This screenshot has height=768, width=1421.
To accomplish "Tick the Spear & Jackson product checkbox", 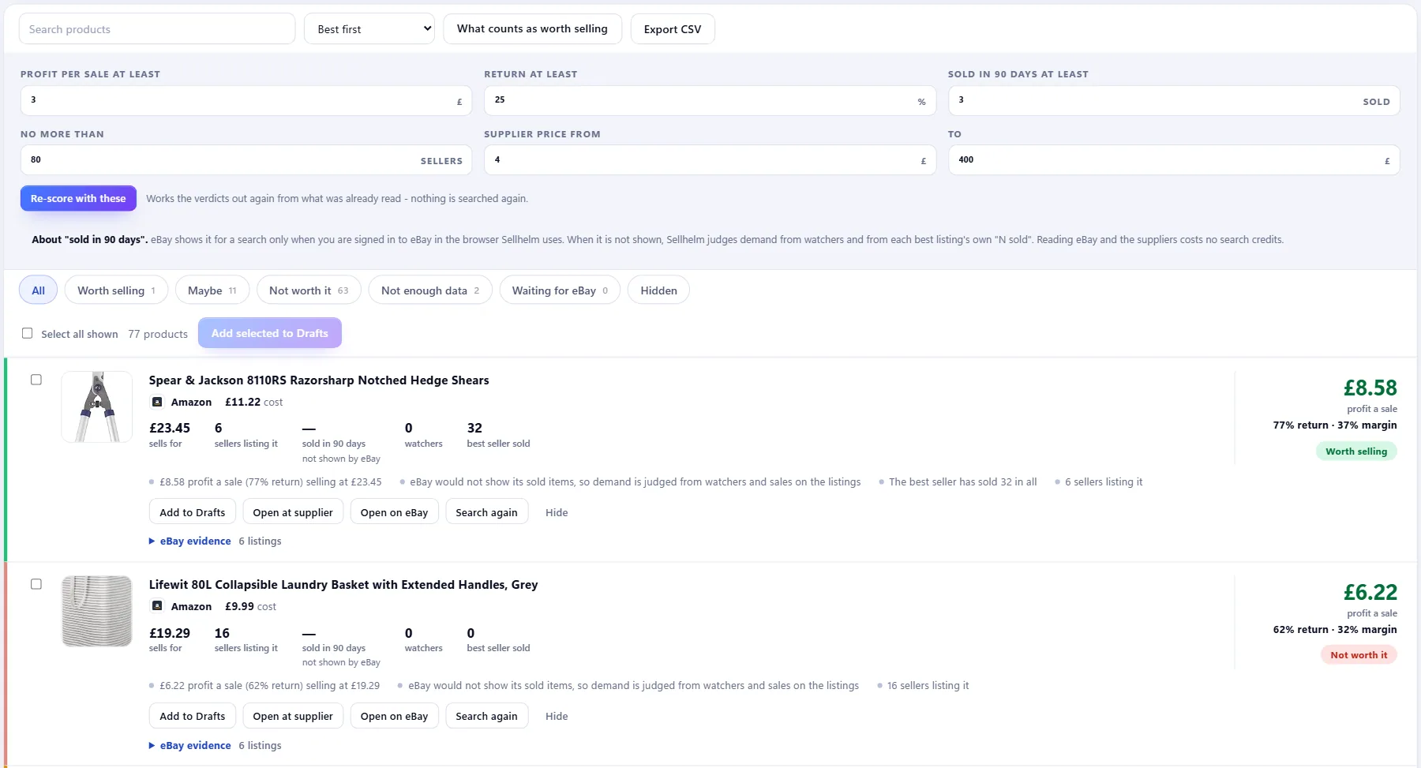I will [x=36, y=380].
